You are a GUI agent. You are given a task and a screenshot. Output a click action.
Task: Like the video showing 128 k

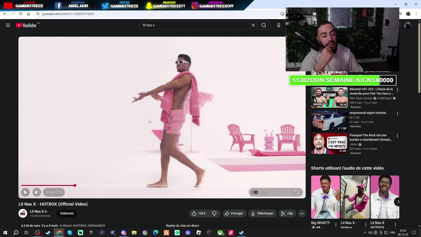199,213
